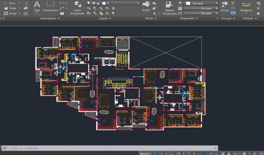Click the Group Edit icon
This screenshot has width=264, height=155.
233,8
